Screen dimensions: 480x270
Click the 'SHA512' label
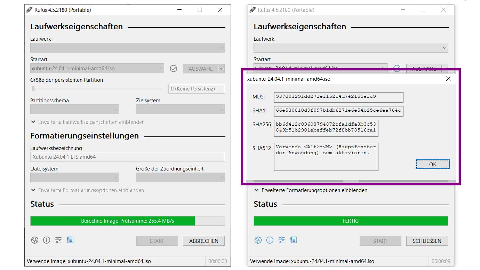262,148
